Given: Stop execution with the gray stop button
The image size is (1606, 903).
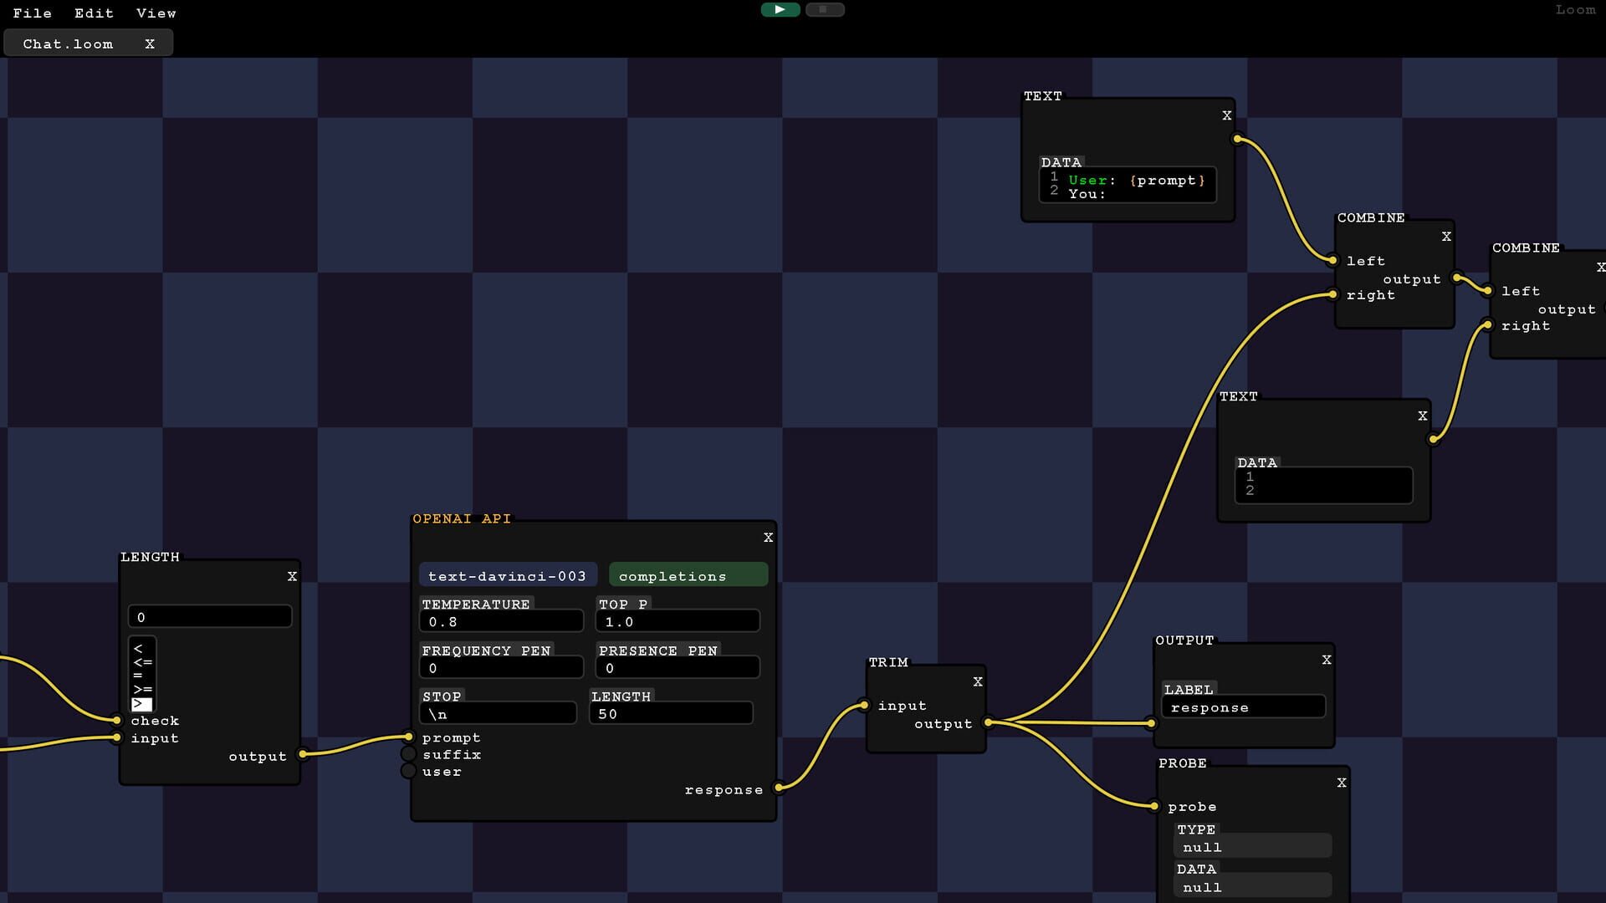Looking at the screenshot, I should click(x=824, y=10).
